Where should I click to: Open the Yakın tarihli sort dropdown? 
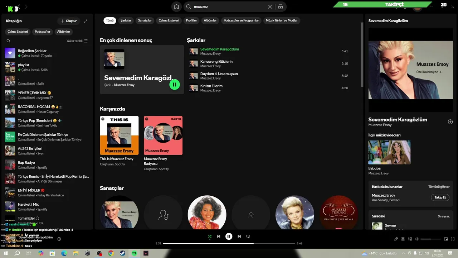point(77,41)
